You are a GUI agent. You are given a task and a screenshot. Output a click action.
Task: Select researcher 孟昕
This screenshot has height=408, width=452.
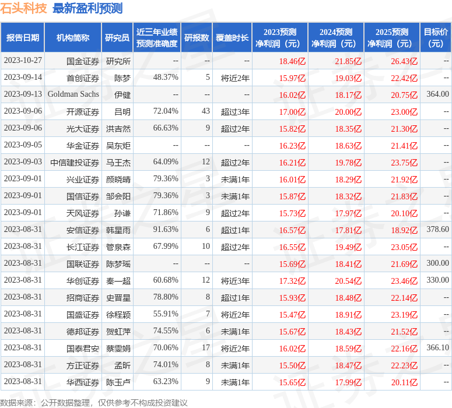point(122,365)
